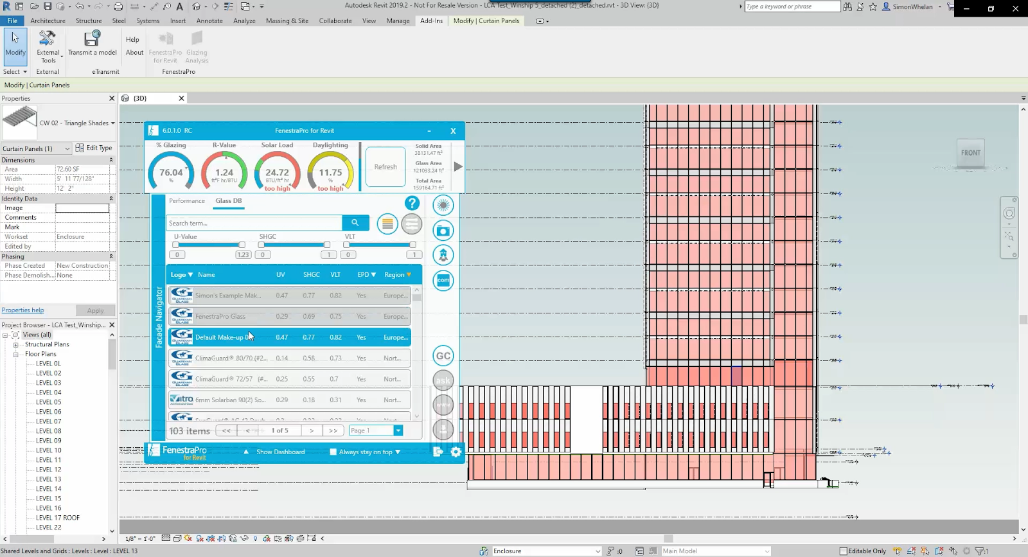The image size is (1028, 557).
Task: Open the Curtain Panels (1) filter dropdown
Action: [36, 148]
